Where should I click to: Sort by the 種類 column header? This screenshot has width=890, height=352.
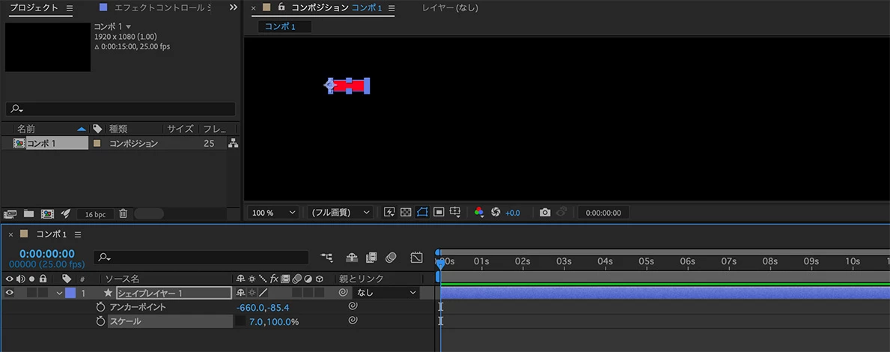coord(118,129)
